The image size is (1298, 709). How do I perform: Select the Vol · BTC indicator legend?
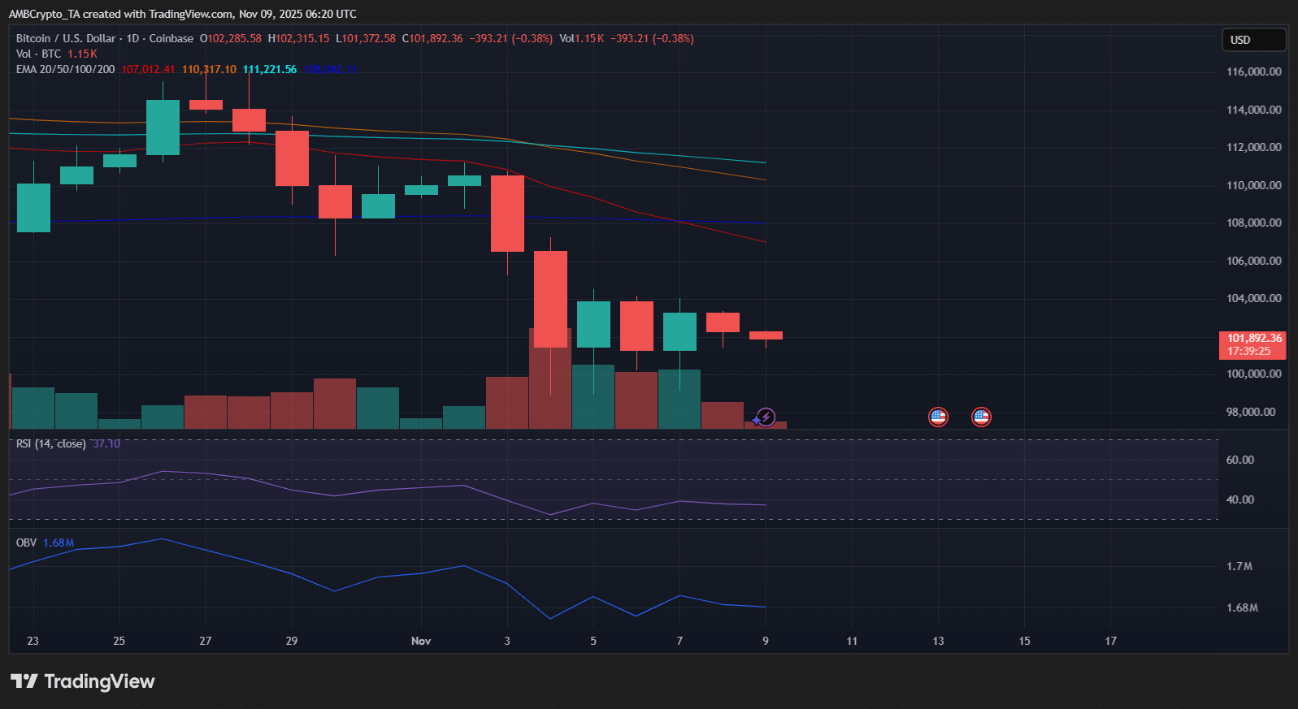pos(38,54)
